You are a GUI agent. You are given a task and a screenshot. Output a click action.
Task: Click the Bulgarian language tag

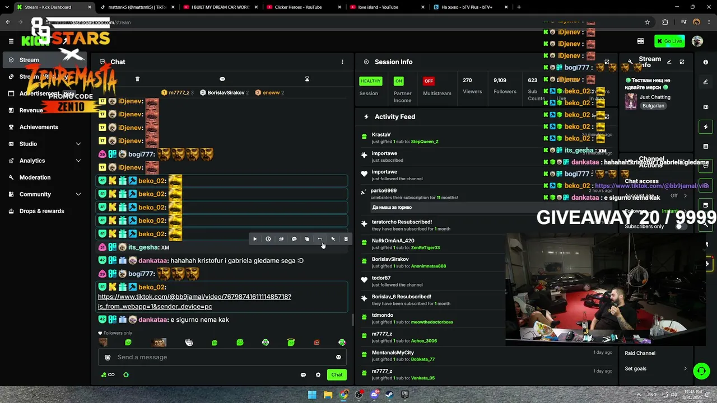coord(653,106)
